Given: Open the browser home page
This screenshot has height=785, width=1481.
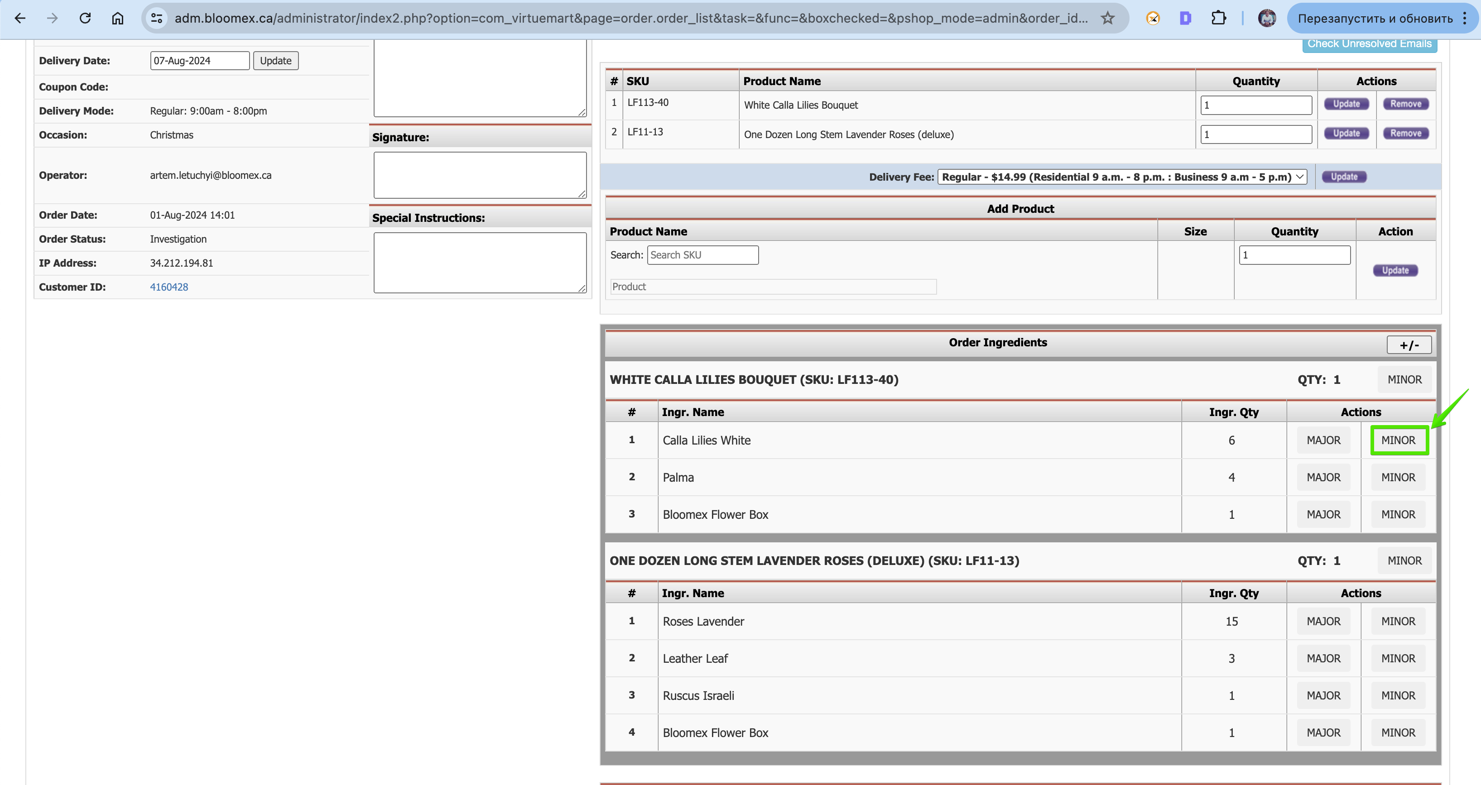Looking at the screenshot, I should pos(118,19).
